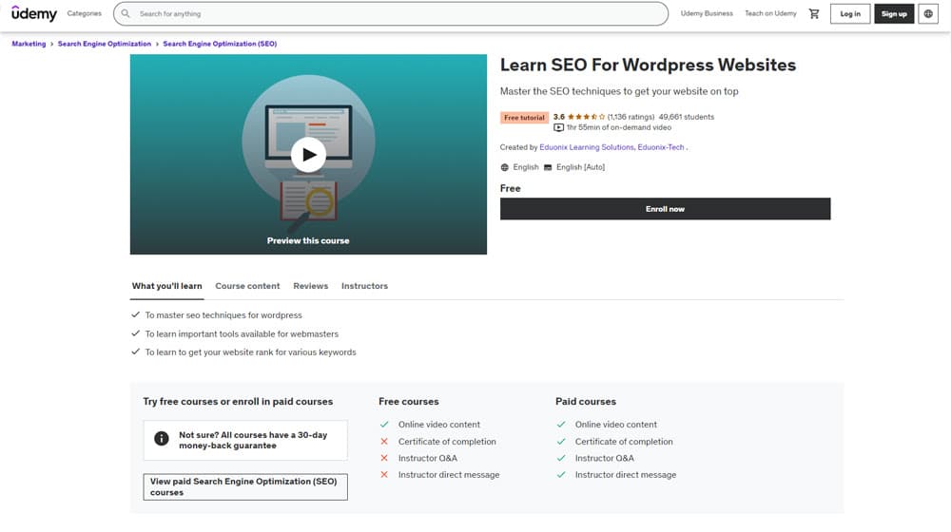Click the red X beside free Instructor Q&A
951x532 pixels.
384,458
